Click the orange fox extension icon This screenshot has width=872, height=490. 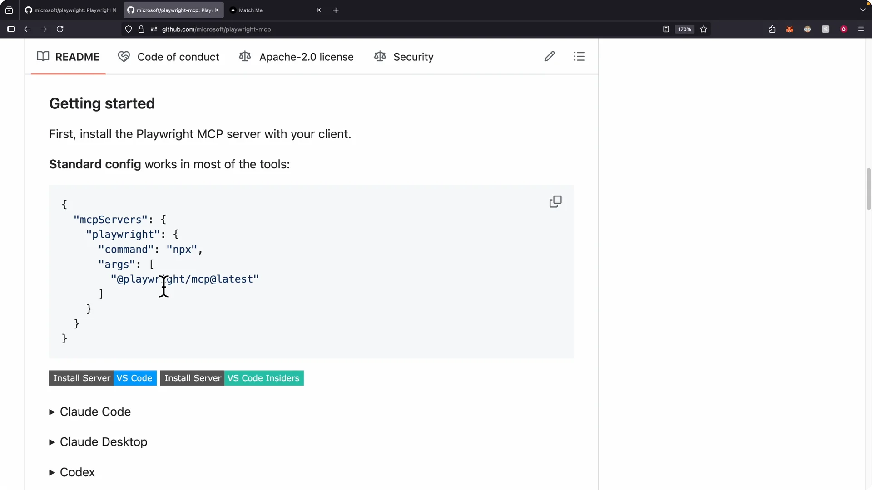789,29
